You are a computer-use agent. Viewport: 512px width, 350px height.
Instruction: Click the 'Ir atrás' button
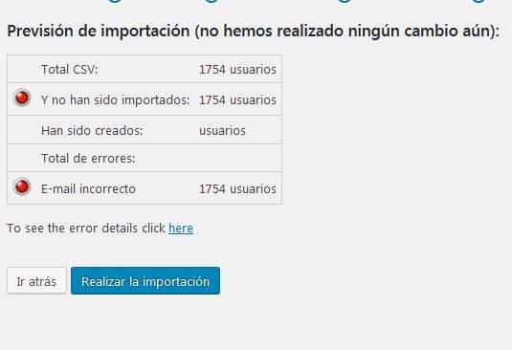pyautogui.click(x=36, y=281)
